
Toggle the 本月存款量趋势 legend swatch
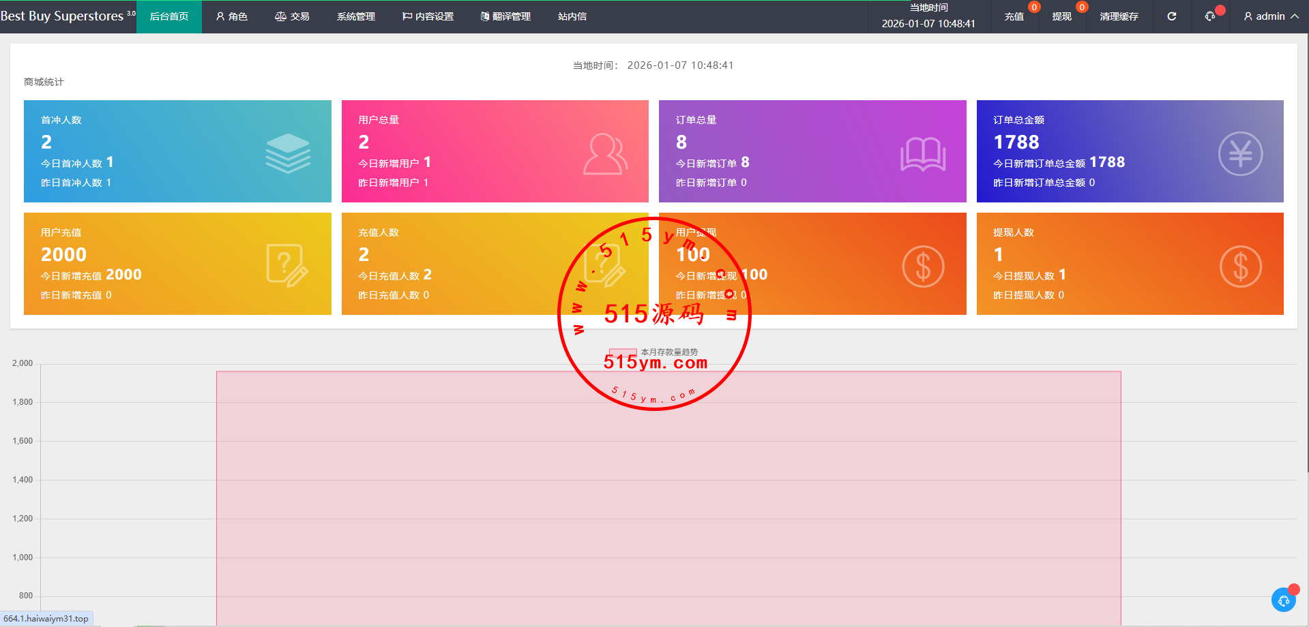click(x=622, y=352)
